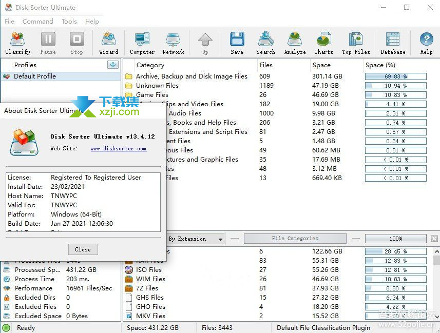Image resolution: width=440 pixels, height=333 pixels.
Task: Click the MKV Files video icon
Action: tap(129, 316)
